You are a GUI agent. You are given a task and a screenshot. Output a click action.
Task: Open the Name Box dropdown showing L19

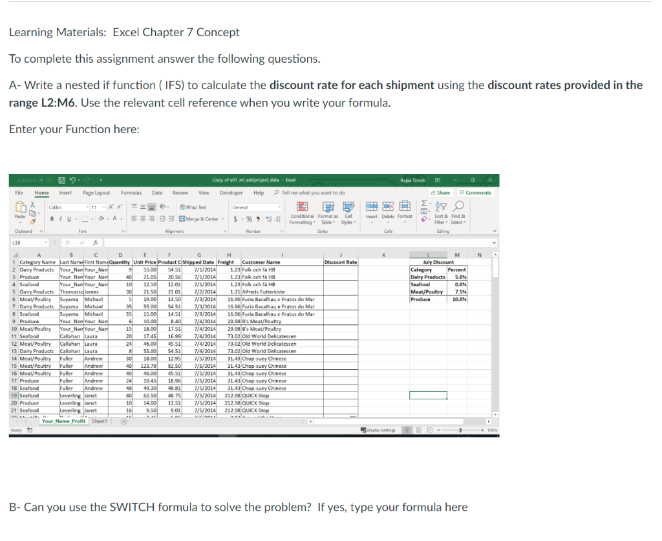tap(46, 242)
